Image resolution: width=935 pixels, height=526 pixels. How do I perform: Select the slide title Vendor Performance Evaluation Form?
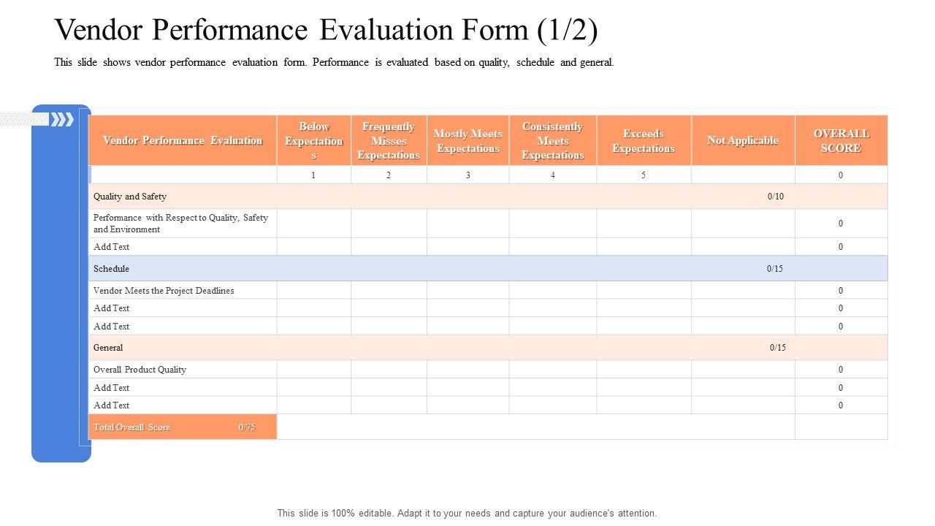tap(326, 31)
